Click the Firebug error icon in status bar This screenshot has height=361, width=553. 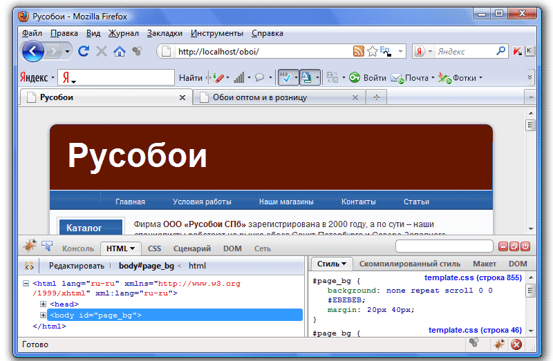click(x=516, y=344)
